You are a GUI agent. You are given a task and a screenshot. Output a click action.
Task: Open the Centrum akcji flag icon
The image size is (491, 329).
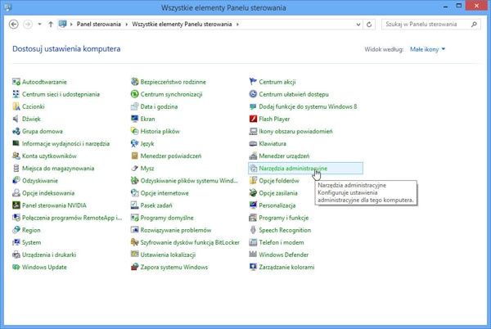253,82
